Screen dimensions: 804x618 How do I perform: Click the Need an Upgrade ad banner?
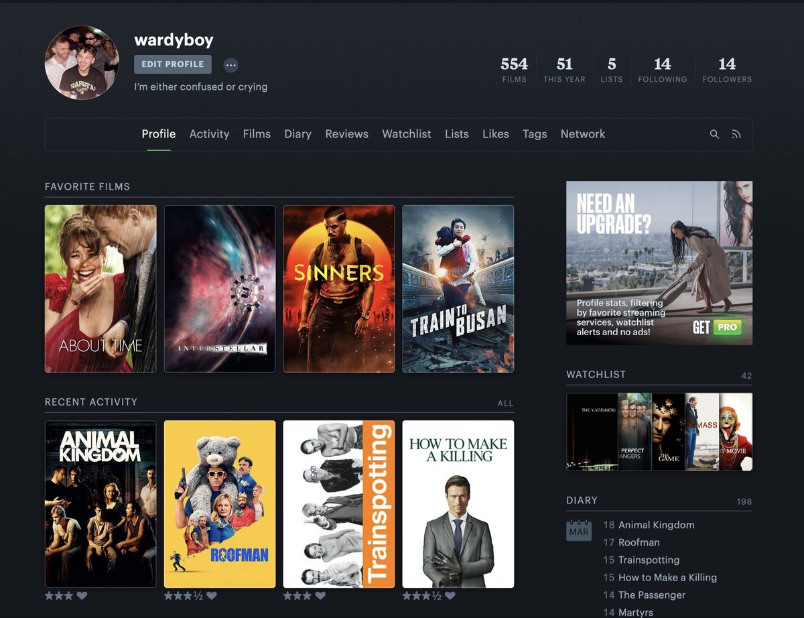pos(659,263)
